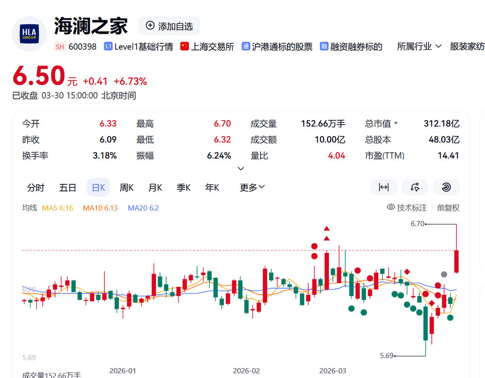485x378 pixels.
Task: Click the MA20 6.2 legend
Action: point(143,208)
